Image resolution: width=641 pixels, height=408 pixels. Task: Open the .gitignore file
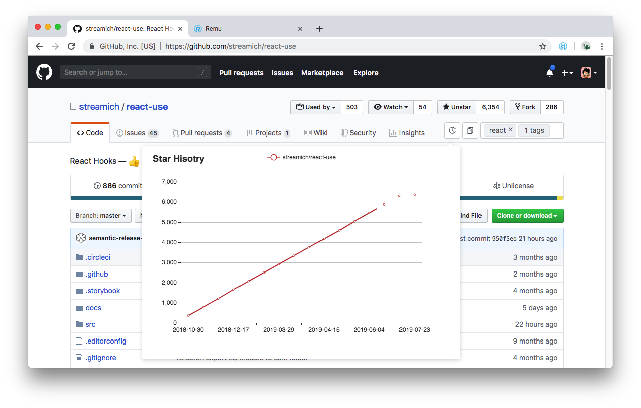pos(101,358)
